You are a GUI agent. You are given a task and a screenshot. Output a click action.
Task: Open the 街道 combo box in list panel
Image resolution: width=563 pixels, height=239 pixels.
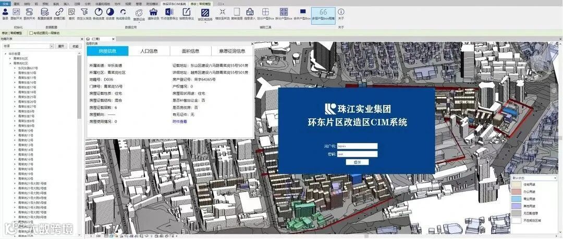coord(28,46)
